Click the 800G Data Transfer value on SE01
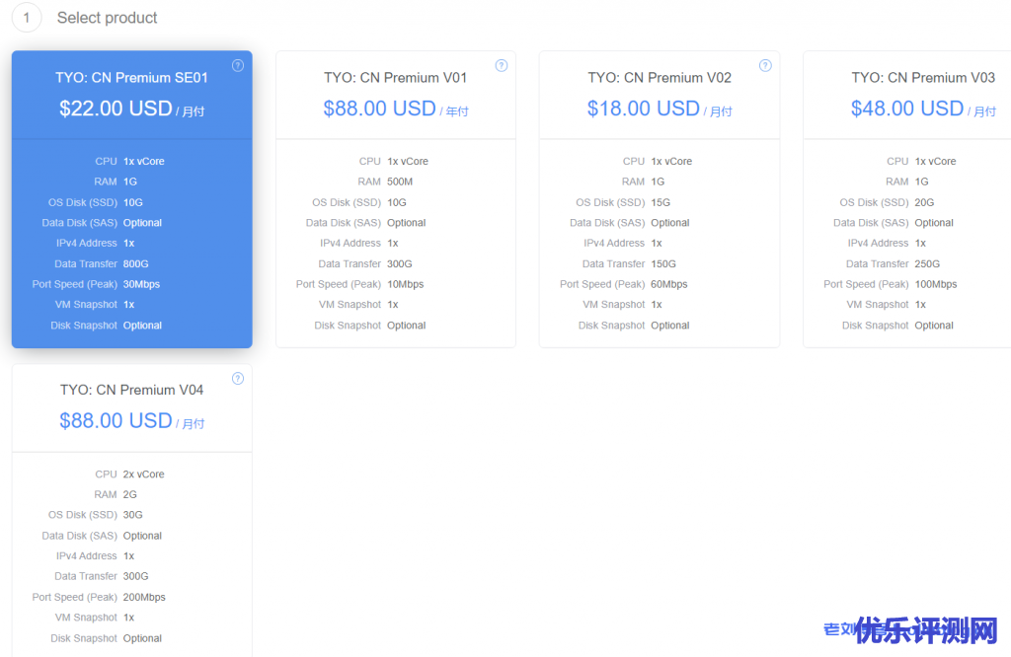The height and width of the screenshot is (657, 1011). 136,264
